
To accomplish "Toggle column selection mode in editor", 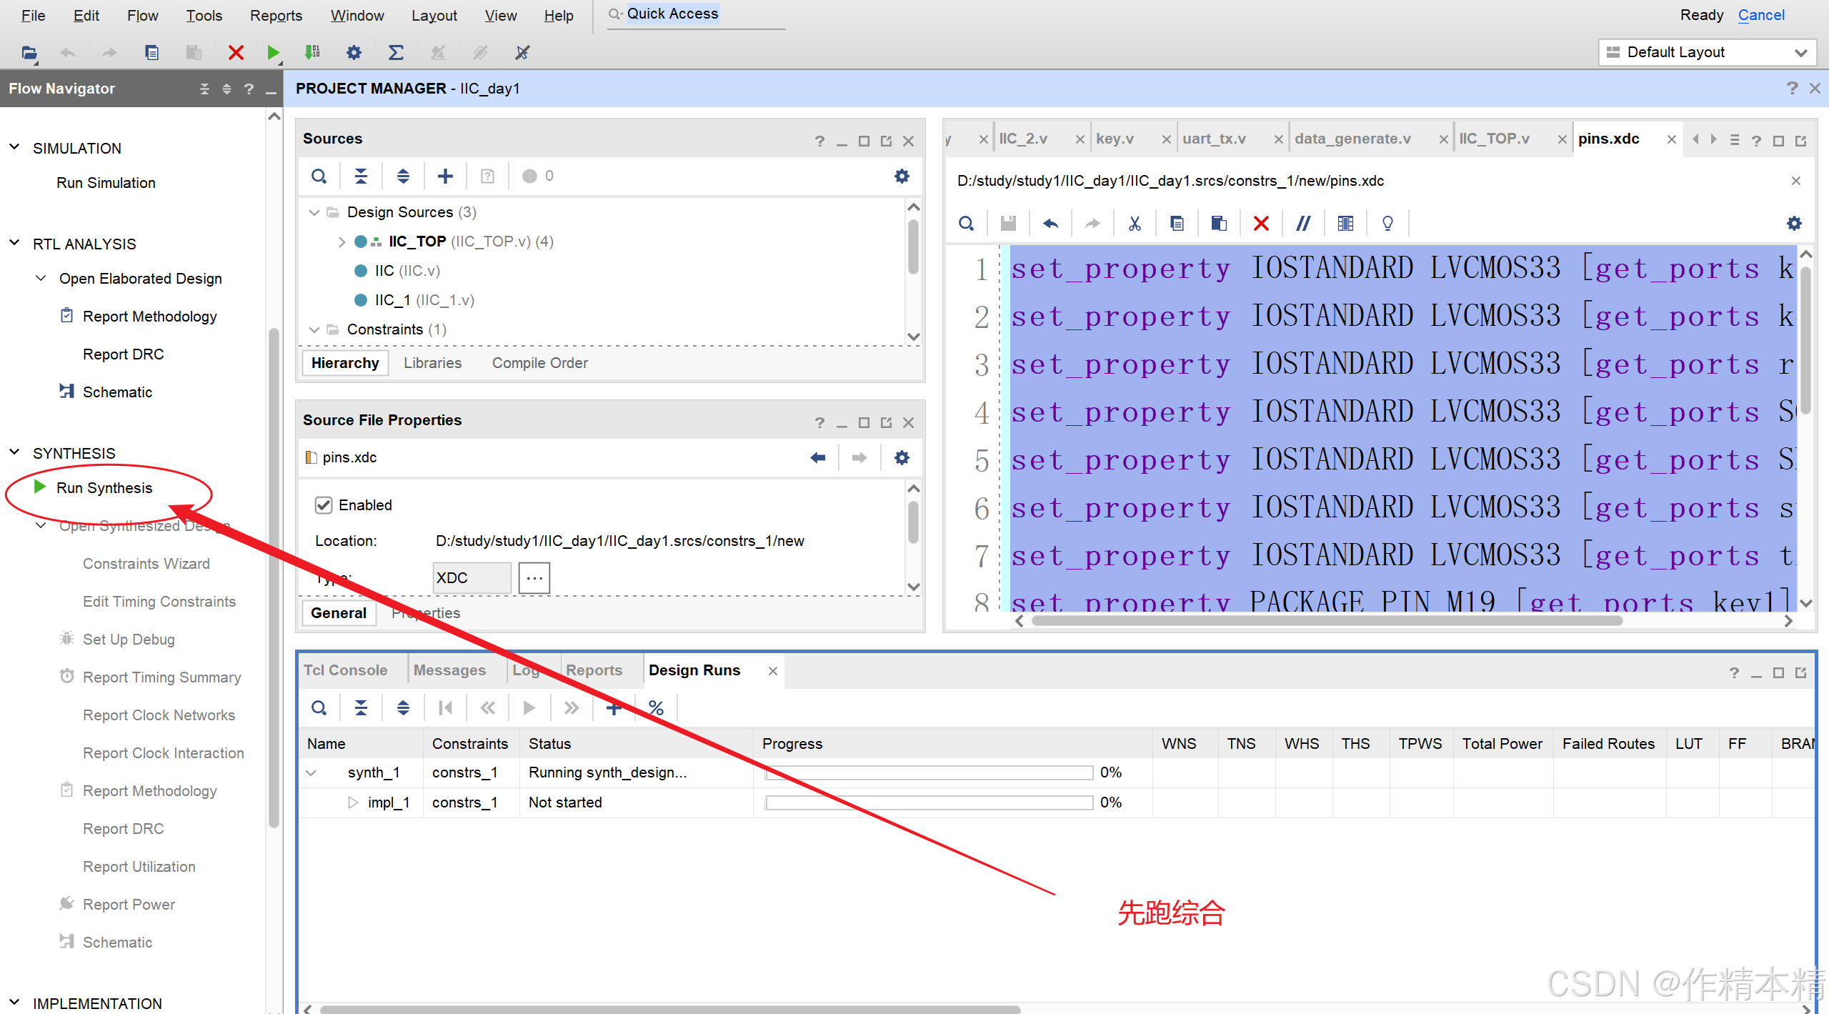I will pyautogui.click(x=1345, y=224).
